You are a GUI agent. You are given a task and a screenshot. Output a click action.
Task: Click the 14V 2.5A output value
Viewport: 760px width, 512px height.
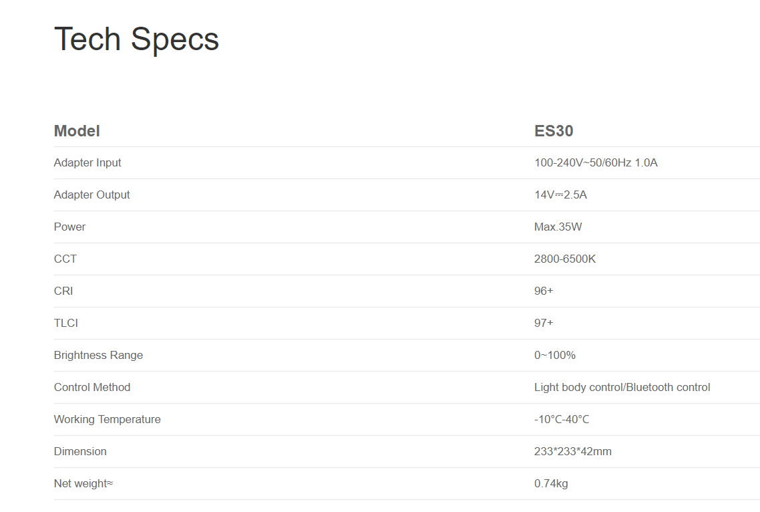pyautogui.click(x=560, y=195)
